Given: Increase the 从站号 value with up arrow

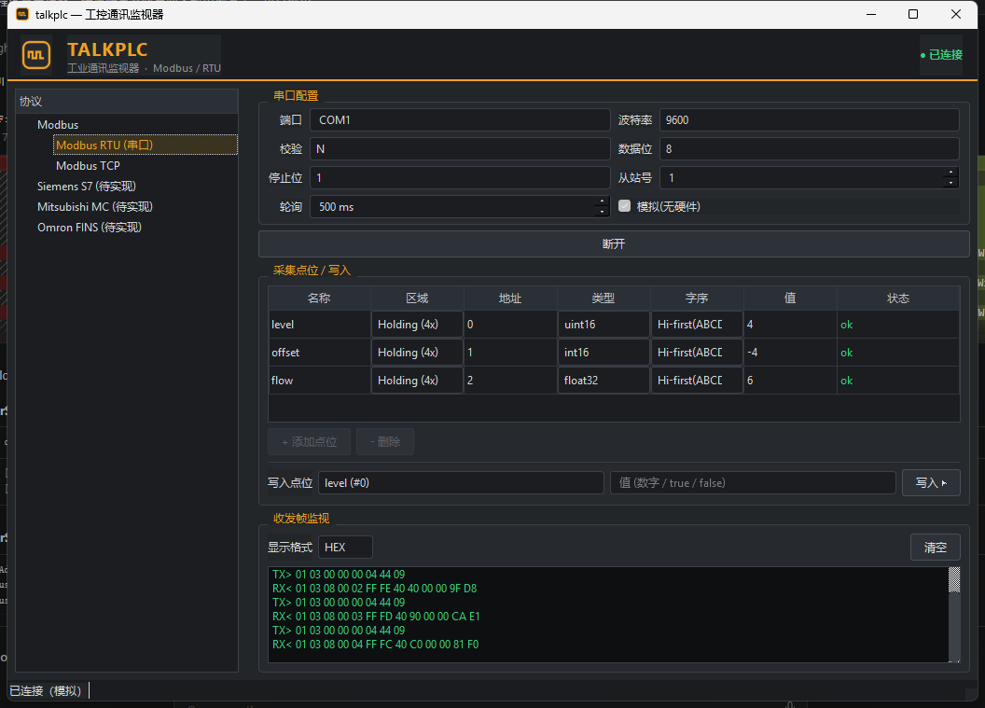Looking at the screenshot, I should (x=950, y=173).
